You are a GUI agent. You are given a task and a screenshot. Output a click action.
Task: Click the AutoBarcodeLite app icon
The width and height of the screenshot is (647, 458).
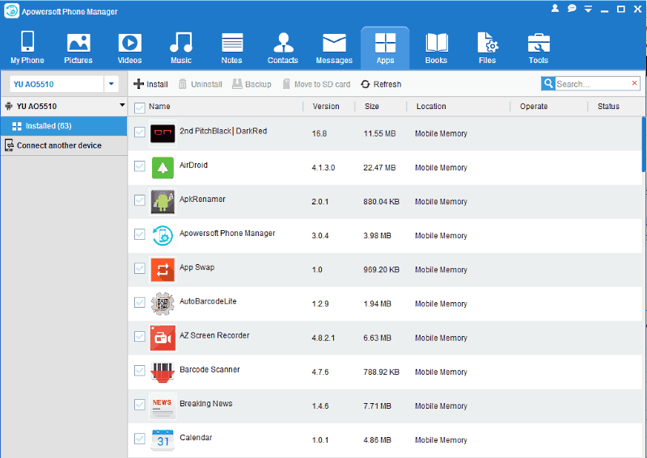tap(163, 304)
